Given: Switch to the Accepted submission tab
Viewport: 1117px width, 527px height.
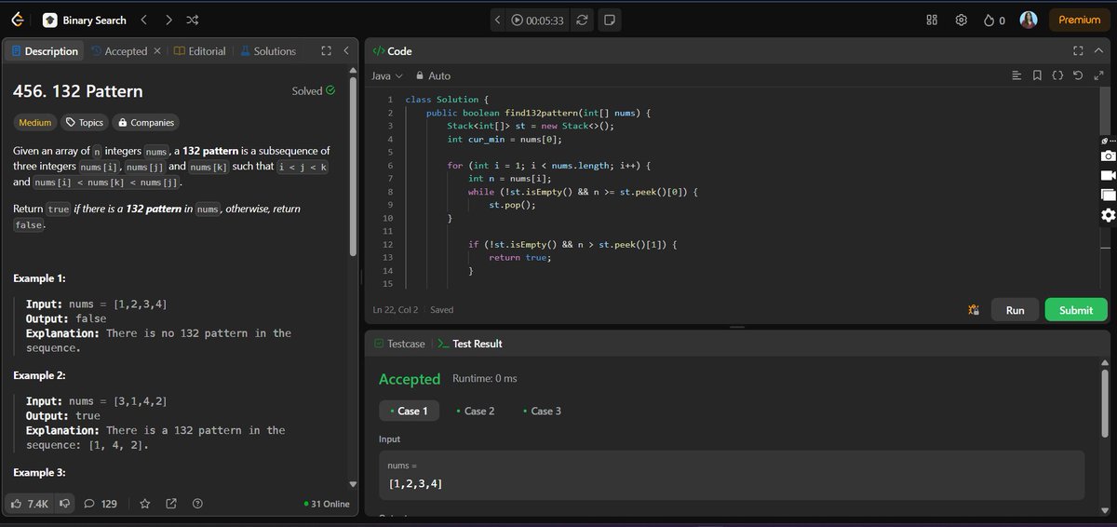Looking at the screenshot, I should pos(118,51).
